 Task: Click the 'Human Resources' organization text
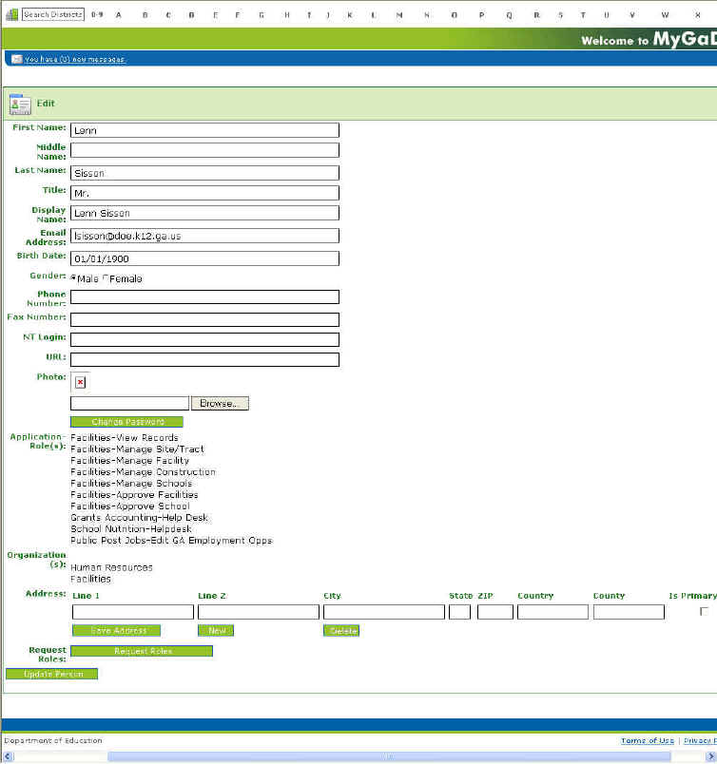[x=111, y=567]
